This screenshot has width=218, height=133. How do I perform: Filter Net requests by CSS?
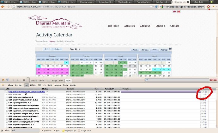39,85
